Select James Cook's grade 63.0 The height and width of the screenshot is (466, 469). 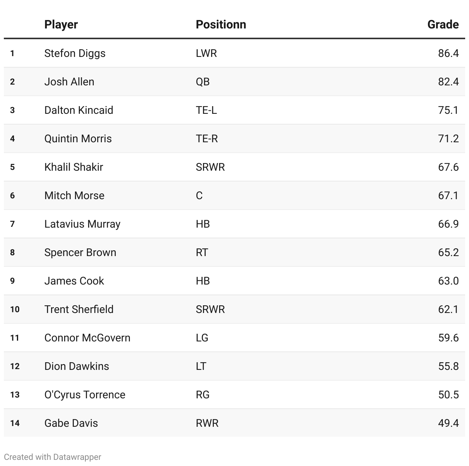coord(448,281)
